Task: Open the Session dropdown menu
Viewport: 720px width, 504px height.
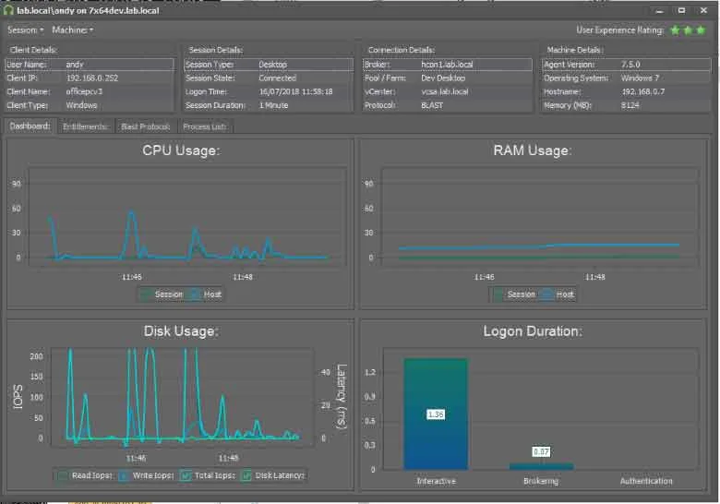Action: pos(25,30)
